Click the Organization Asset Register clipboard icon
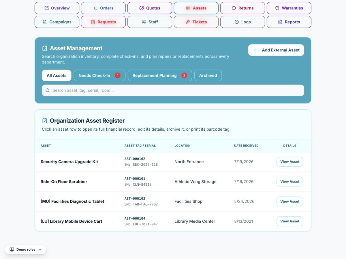This screenshot has height=259, width=346. tap(45, 121)
